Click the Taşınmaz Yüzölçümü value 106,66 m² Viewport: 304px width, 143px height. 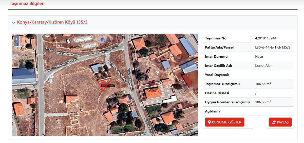263,84
